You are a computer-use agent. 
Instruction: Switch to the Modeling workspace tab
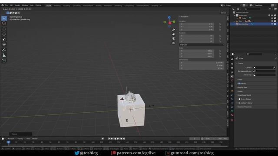57,6
